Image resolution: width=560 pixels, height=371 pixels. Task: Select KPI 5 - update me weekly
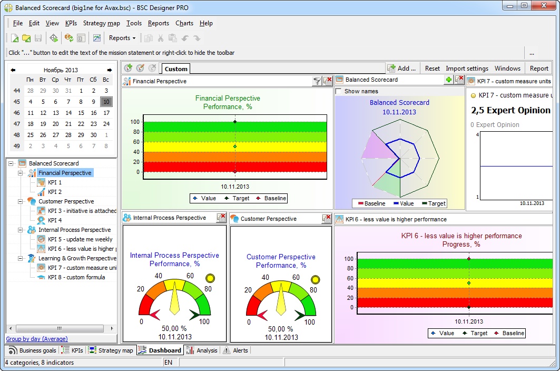coord(80,239)
